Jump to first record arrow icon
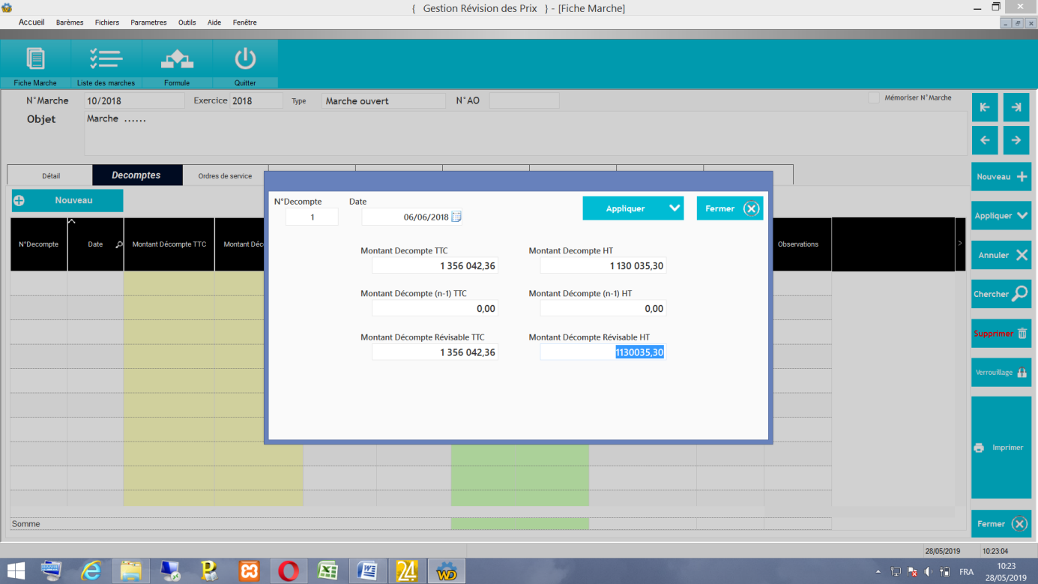This screenshot has height=584, width=1038. (985, 107)
